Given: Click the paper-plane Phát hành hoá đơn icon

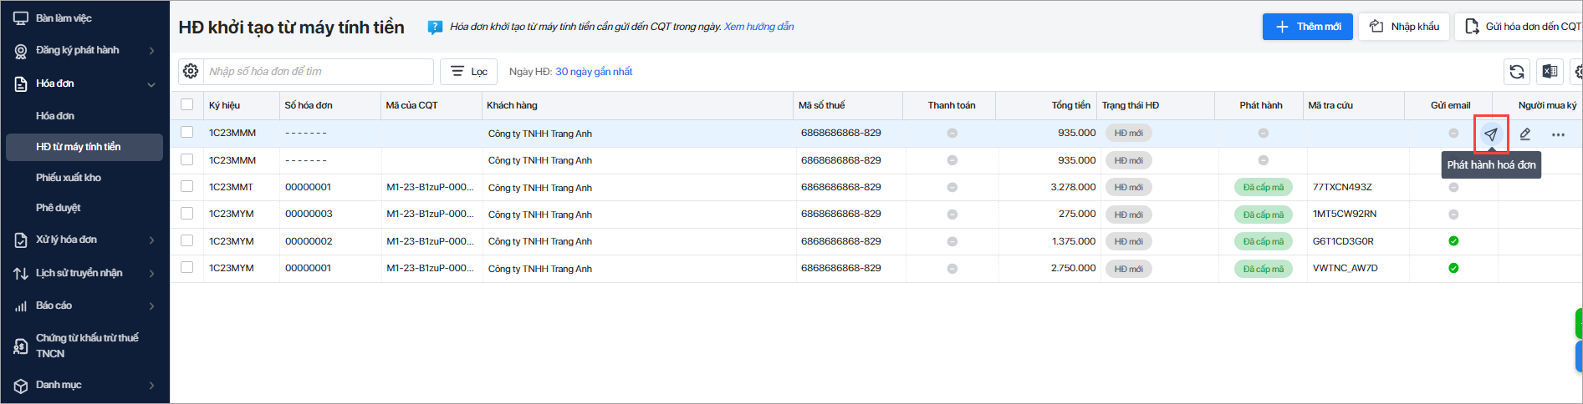Looking at the screenshot, I should [1491, 134].
